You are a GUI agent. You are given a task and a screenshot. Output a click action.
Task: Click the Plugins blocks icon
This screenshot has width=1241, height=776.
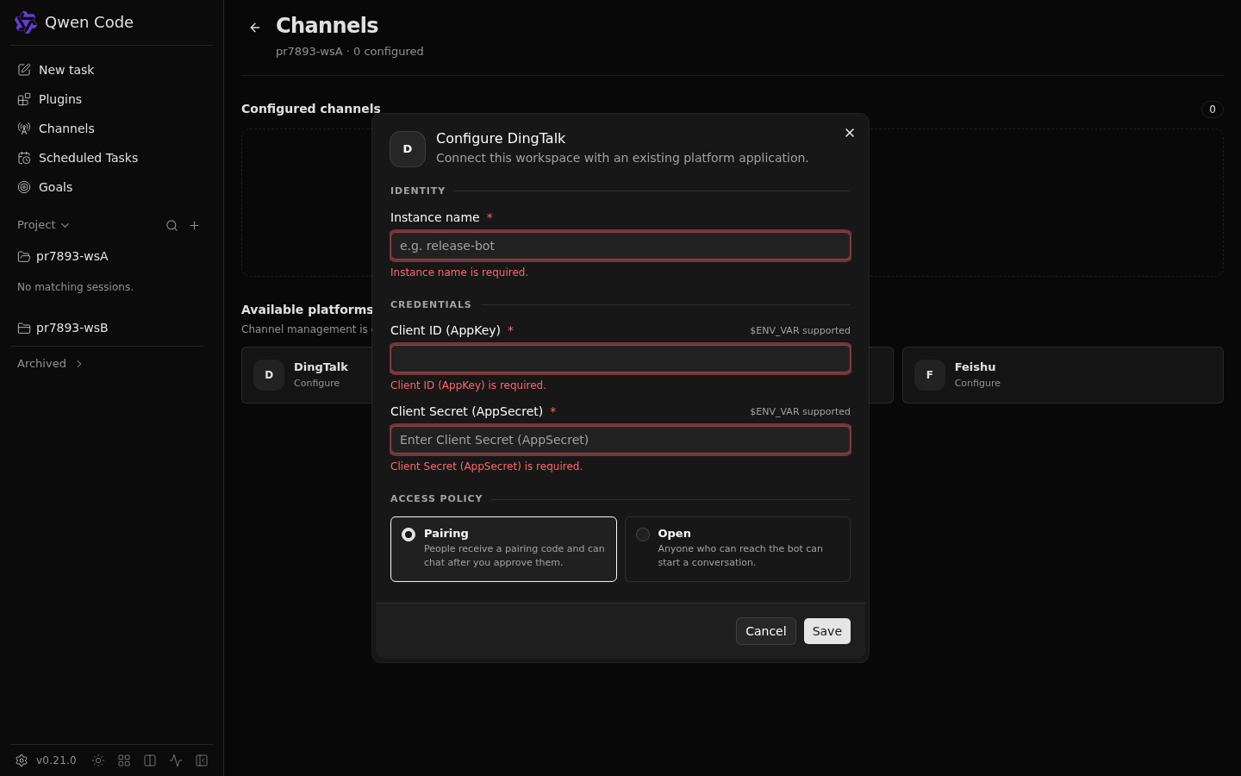click(24, 99)
